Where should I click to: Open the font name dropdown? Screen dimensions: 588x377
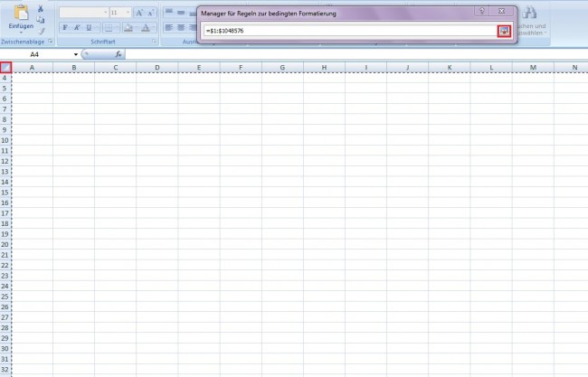[x=105, y=13]
